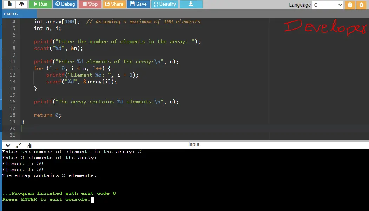
Task: Run the program
Action: (x=40, y=5)
